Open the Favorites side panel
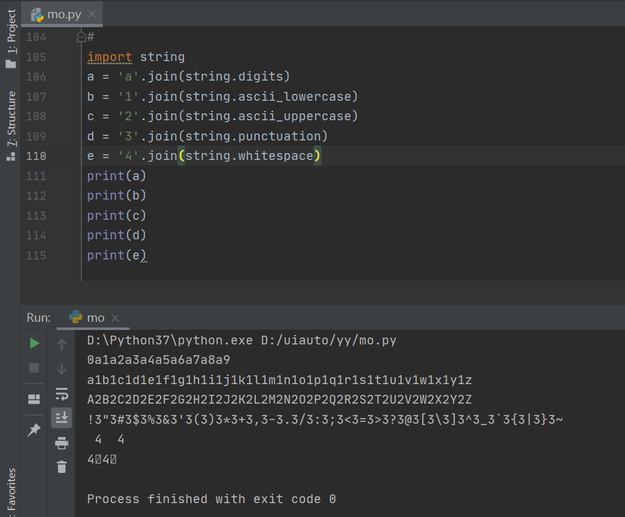The height and width of the screenshot is (517, 625). click(x=11, y=491)
